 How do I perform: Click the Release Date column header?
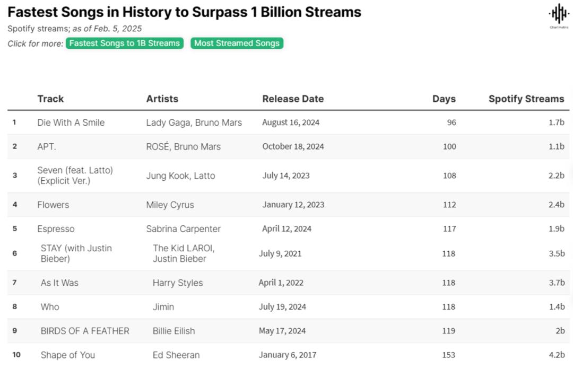point(293,99)
